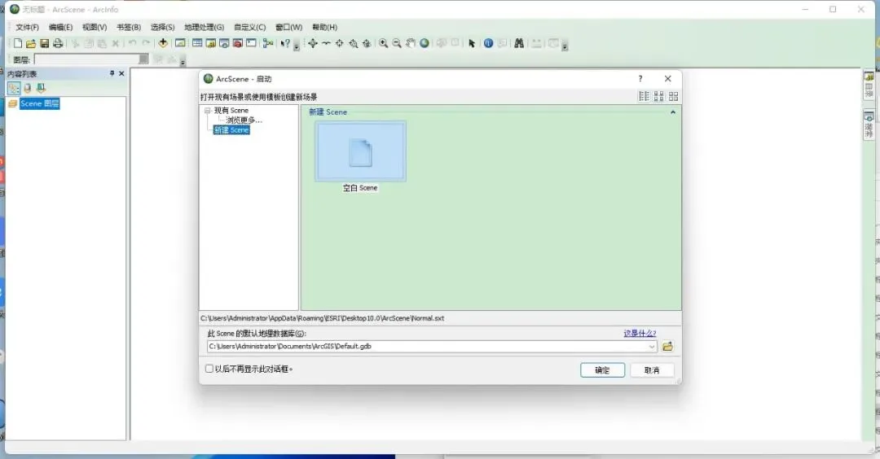Open toolbar options arrow after What's This
This screenshot has height=459, width=880.
pos(297,47)
